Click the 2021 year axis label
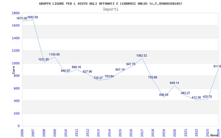This screenshot has height=138, width=221. 186,133
